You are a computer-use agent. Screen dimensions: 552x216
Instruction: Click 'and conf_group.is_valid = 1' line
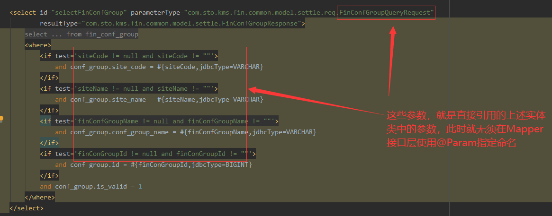pos(91,187)
